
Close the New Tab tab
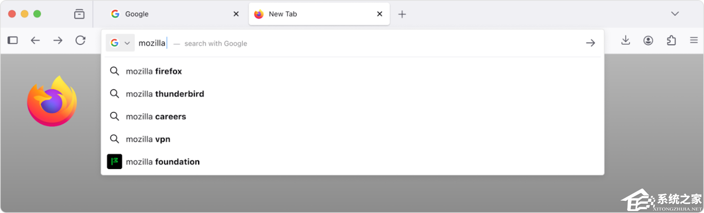379,14
